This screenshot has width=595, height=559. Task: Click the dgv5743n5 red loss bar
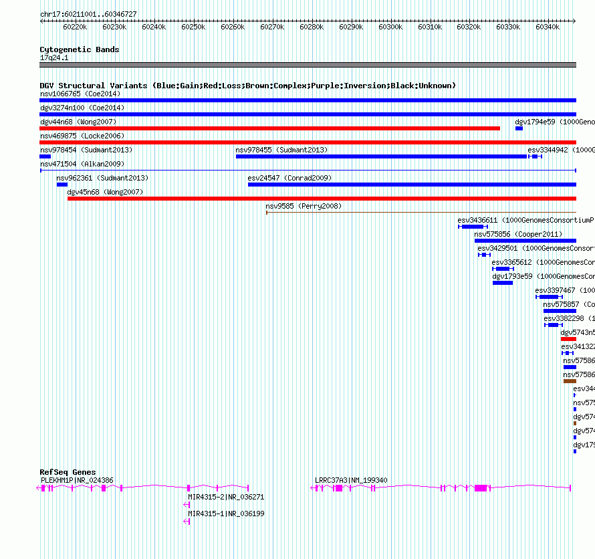568,339
